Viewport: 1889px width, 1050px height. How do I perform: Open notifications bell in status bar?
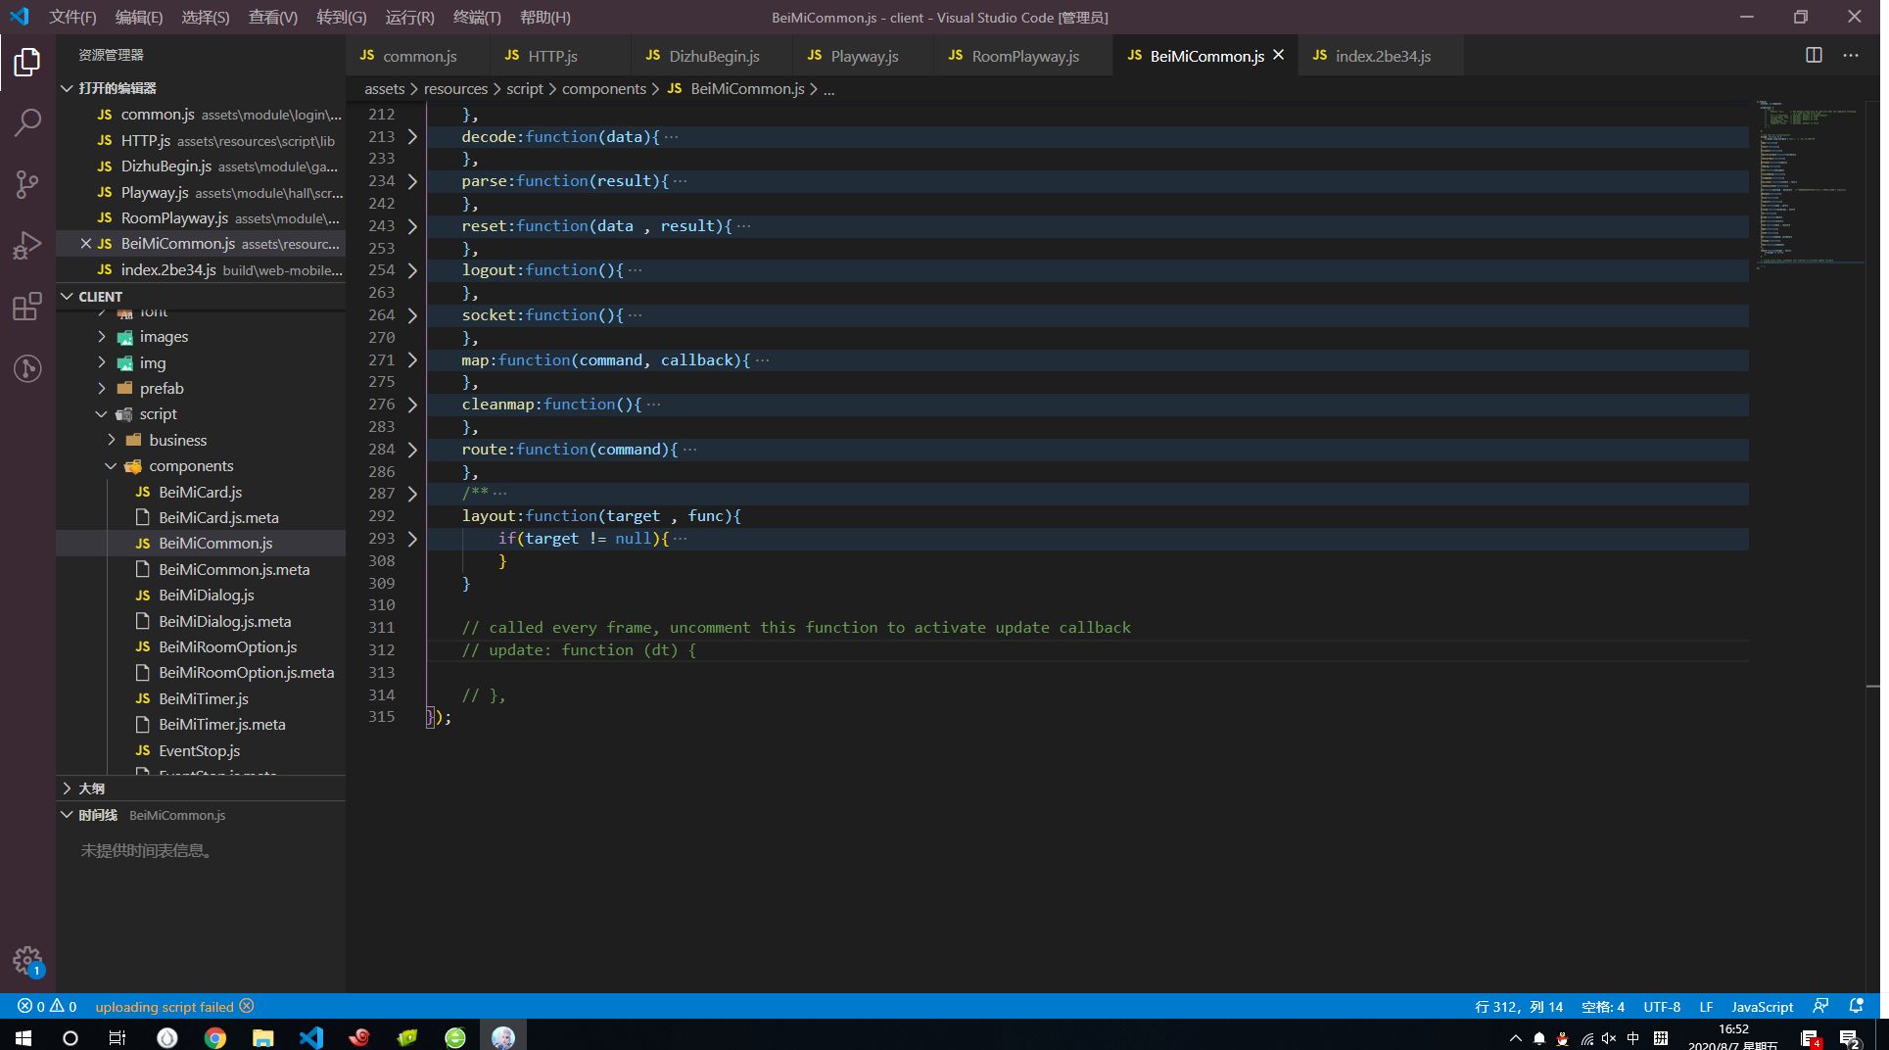pyautogui.click(x=1856, y=1006)
